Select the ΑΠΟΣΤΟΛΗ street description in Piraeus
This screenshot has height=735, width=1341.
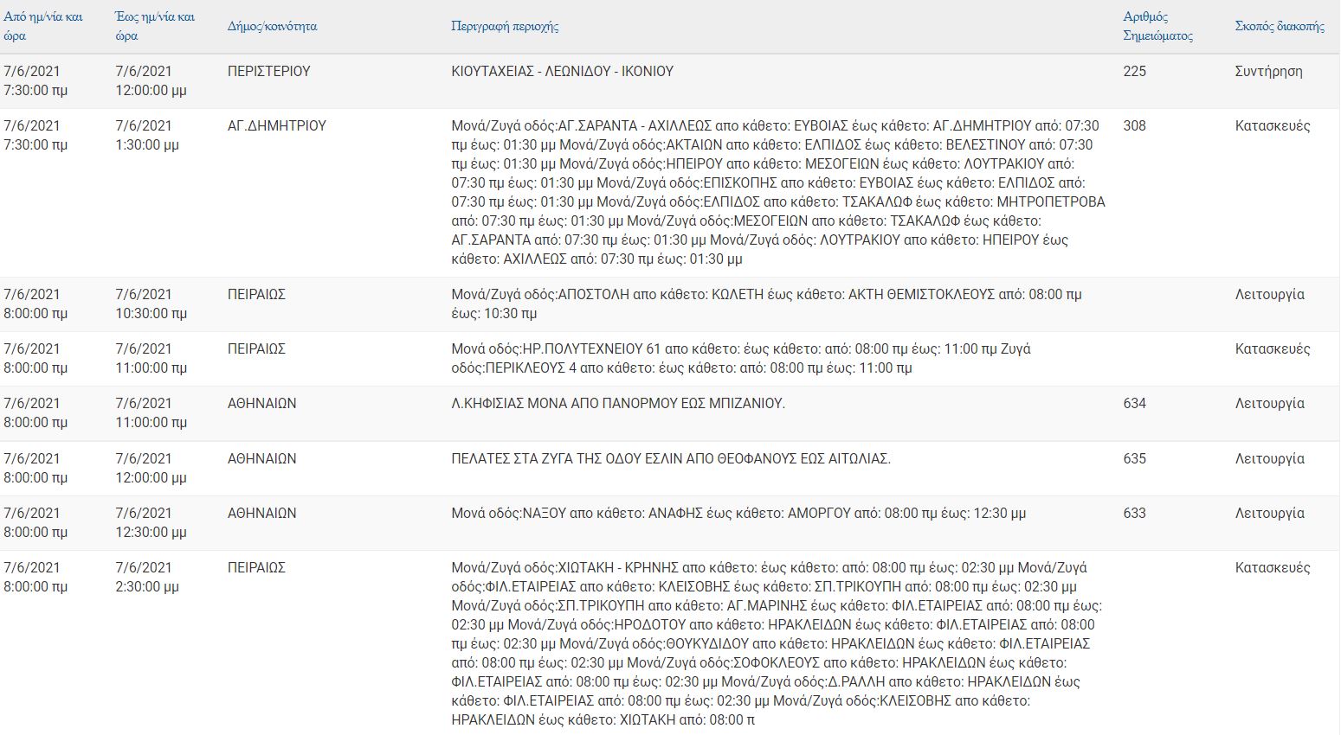coord(766,304)
